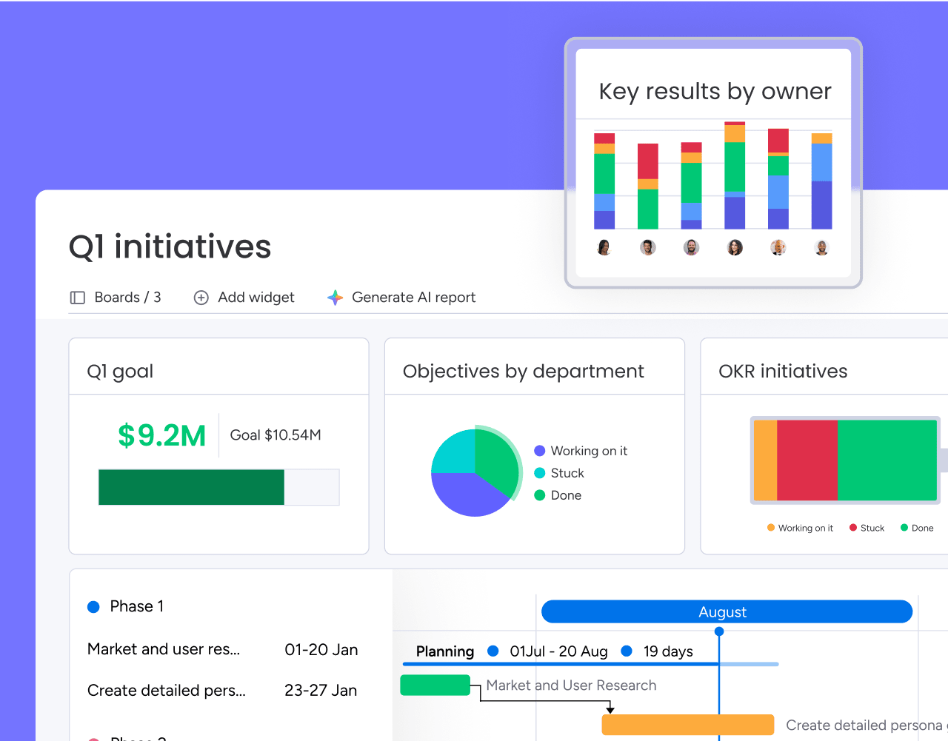Select third owner avatar in Key results chart
The image size is (948, 741).
click(x=691, y=247)
